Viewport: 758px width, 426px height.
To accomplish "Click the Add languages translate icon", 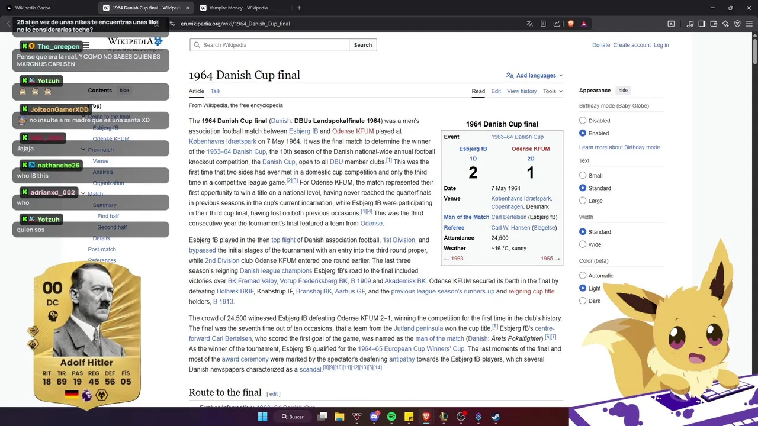I will [510, 76].
